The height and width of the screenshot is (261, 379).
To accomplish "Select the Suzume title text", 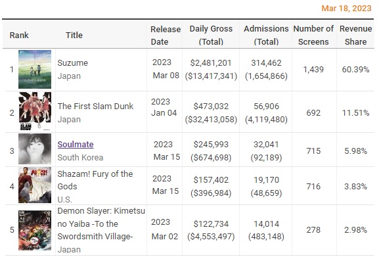I will click(x=72, y=63).
